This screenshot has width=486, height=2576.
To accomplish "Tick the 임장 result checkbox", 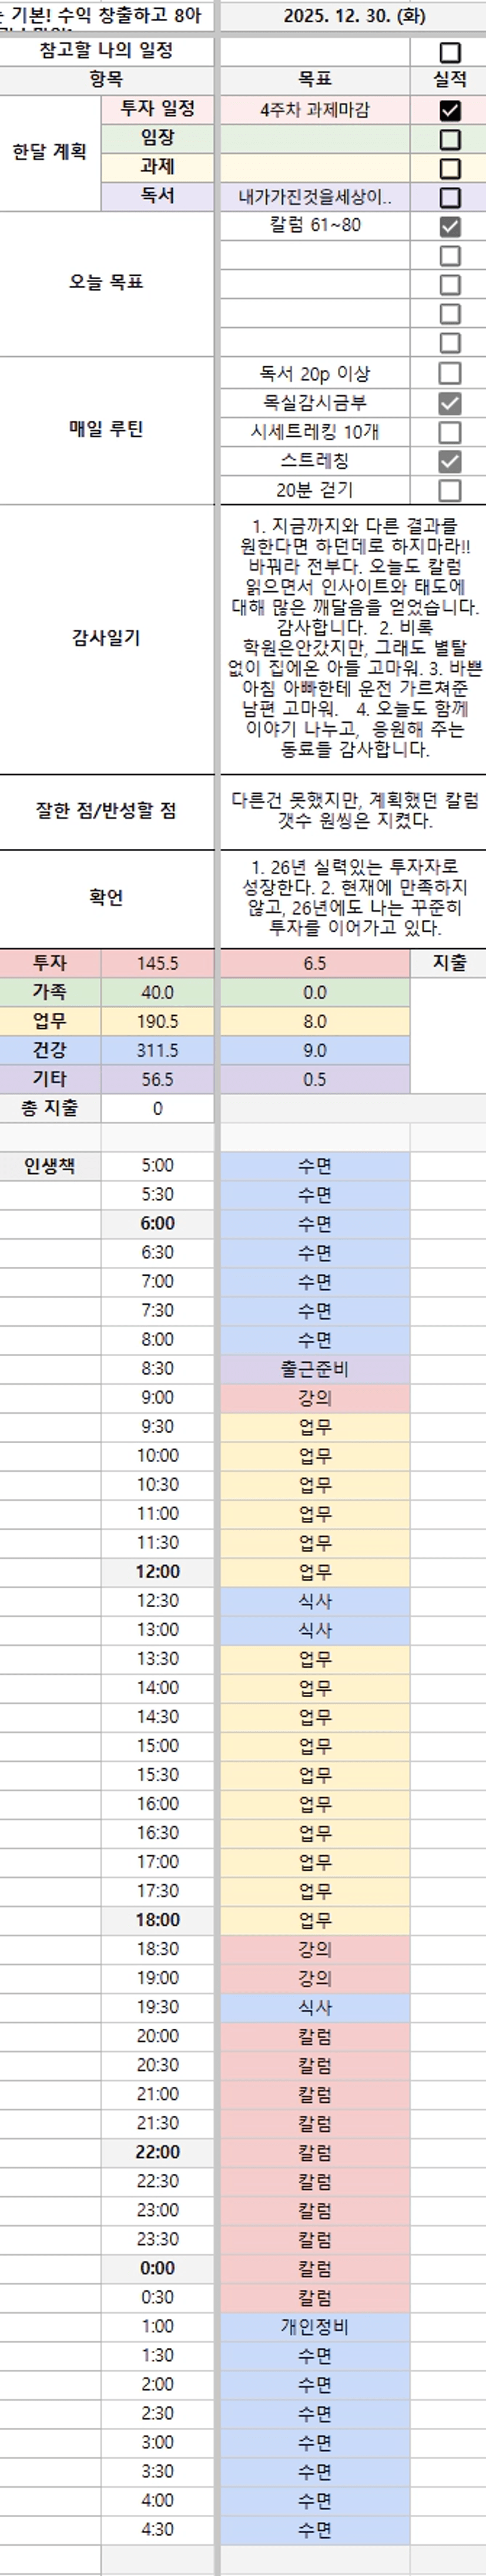I will pos(450,139).
